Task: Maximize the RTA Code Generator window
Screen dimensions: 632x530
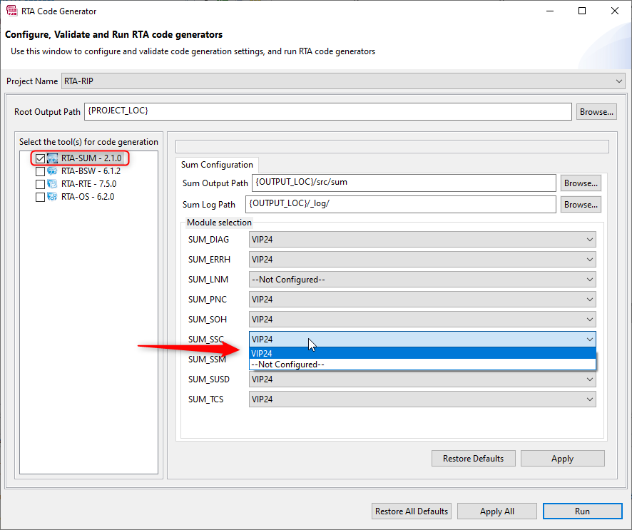Action: pyautogui.click(x=582, y=11)
